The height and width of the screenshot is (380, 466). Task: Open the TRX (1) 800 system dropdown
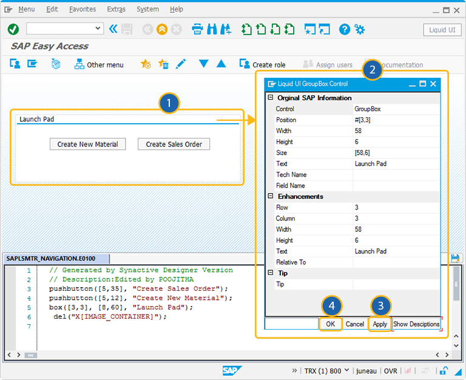coord(346,370)
